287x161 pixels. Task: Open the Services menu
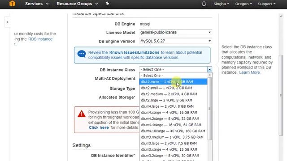point(37,4)
